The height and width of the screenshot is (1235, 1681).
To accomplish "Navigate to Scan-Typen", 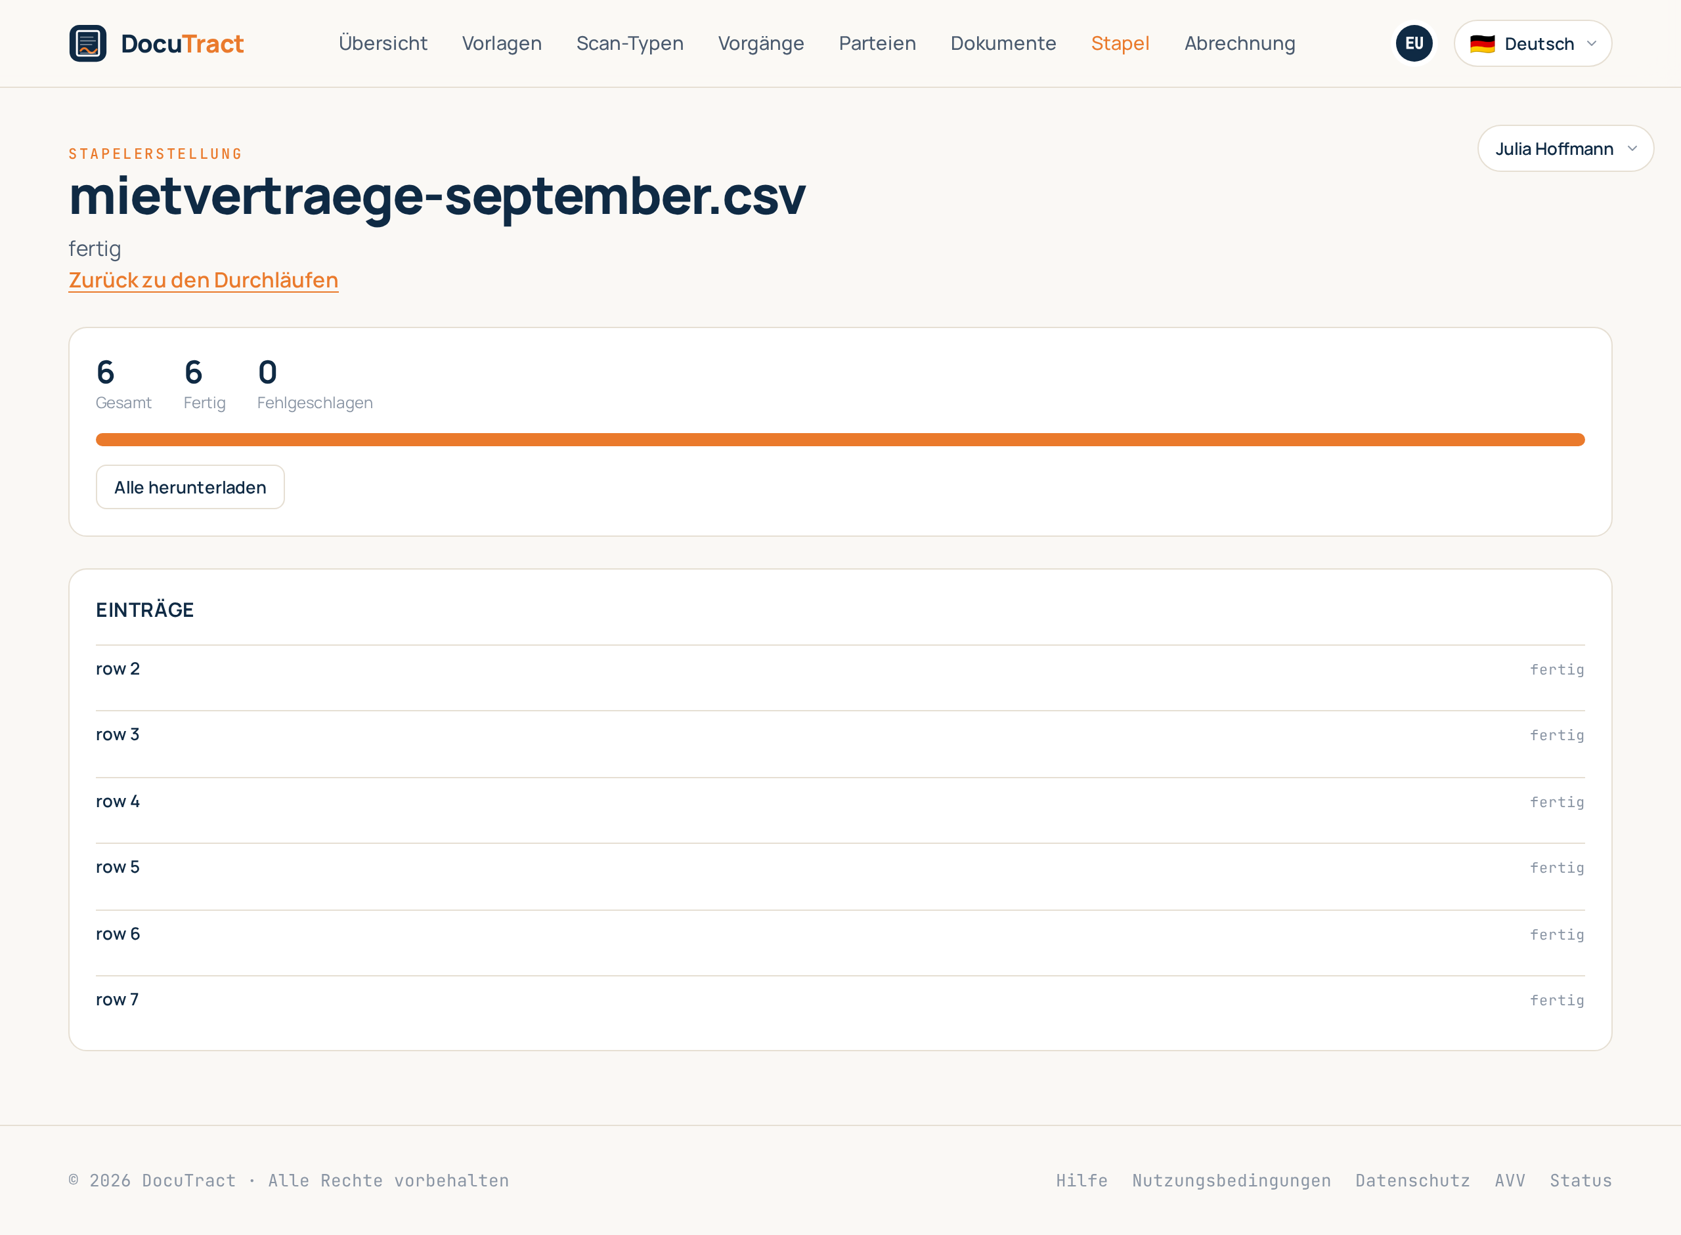I will [629, 43].
